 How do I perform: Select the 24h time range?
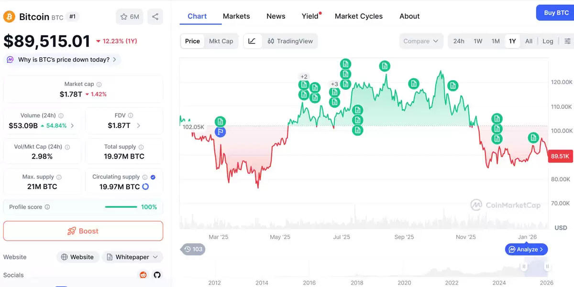tap(459, 41)
